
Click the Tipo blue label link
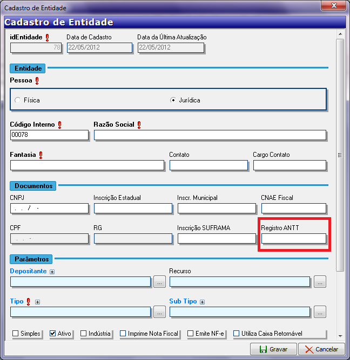point(17,301)
